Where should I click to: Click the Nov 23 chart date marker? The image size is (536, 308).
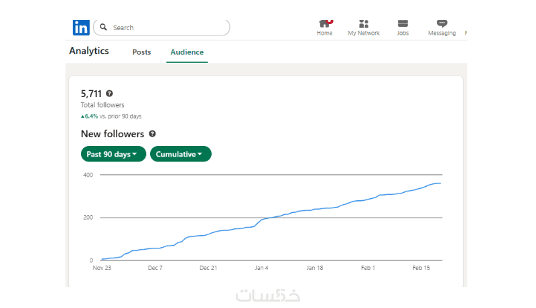tap(102, 268)
